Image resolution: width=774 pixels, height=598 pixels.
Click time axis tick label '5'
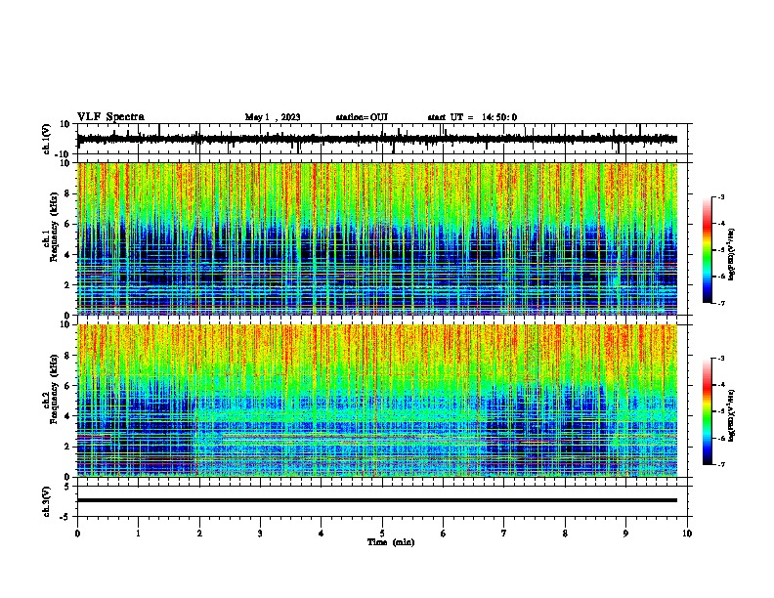[382, 534]
